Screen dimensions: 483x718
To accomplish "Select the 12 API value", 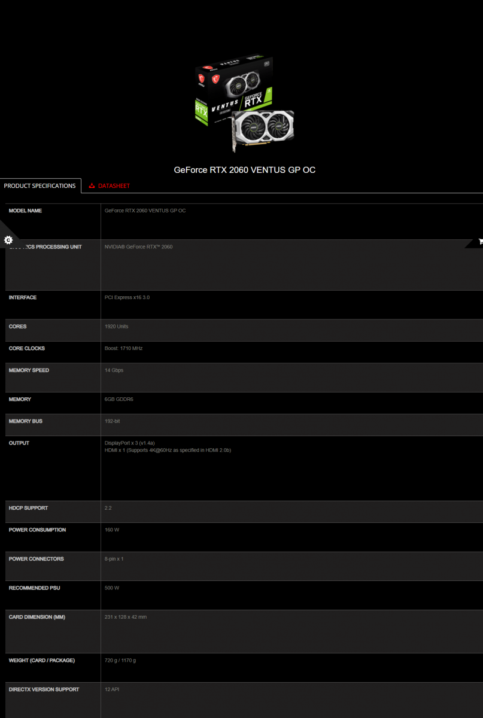I will [112, 689].
